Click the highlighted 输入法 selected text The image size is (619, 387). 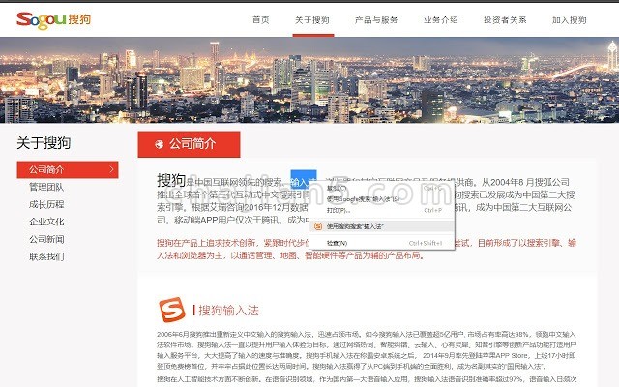pos(304,180)
